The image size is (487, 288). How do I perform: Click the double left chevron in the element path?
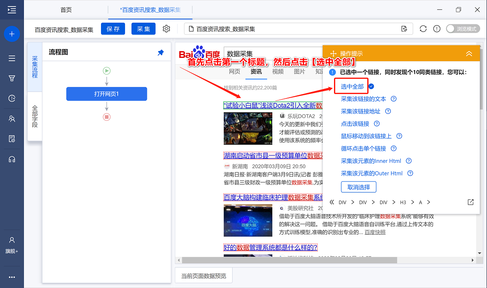coord(332,202)
